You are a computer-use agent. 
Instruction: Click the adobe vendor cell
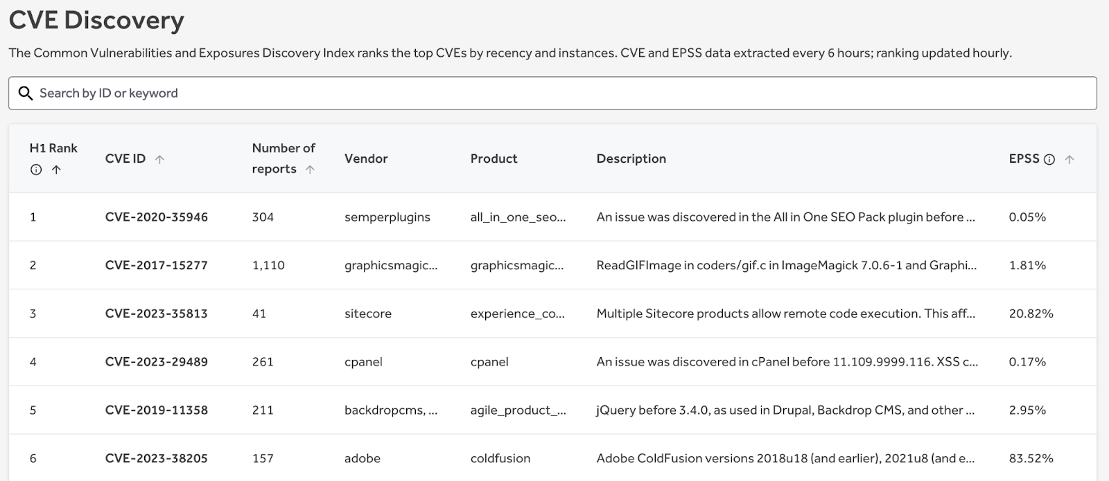point(363,458)
